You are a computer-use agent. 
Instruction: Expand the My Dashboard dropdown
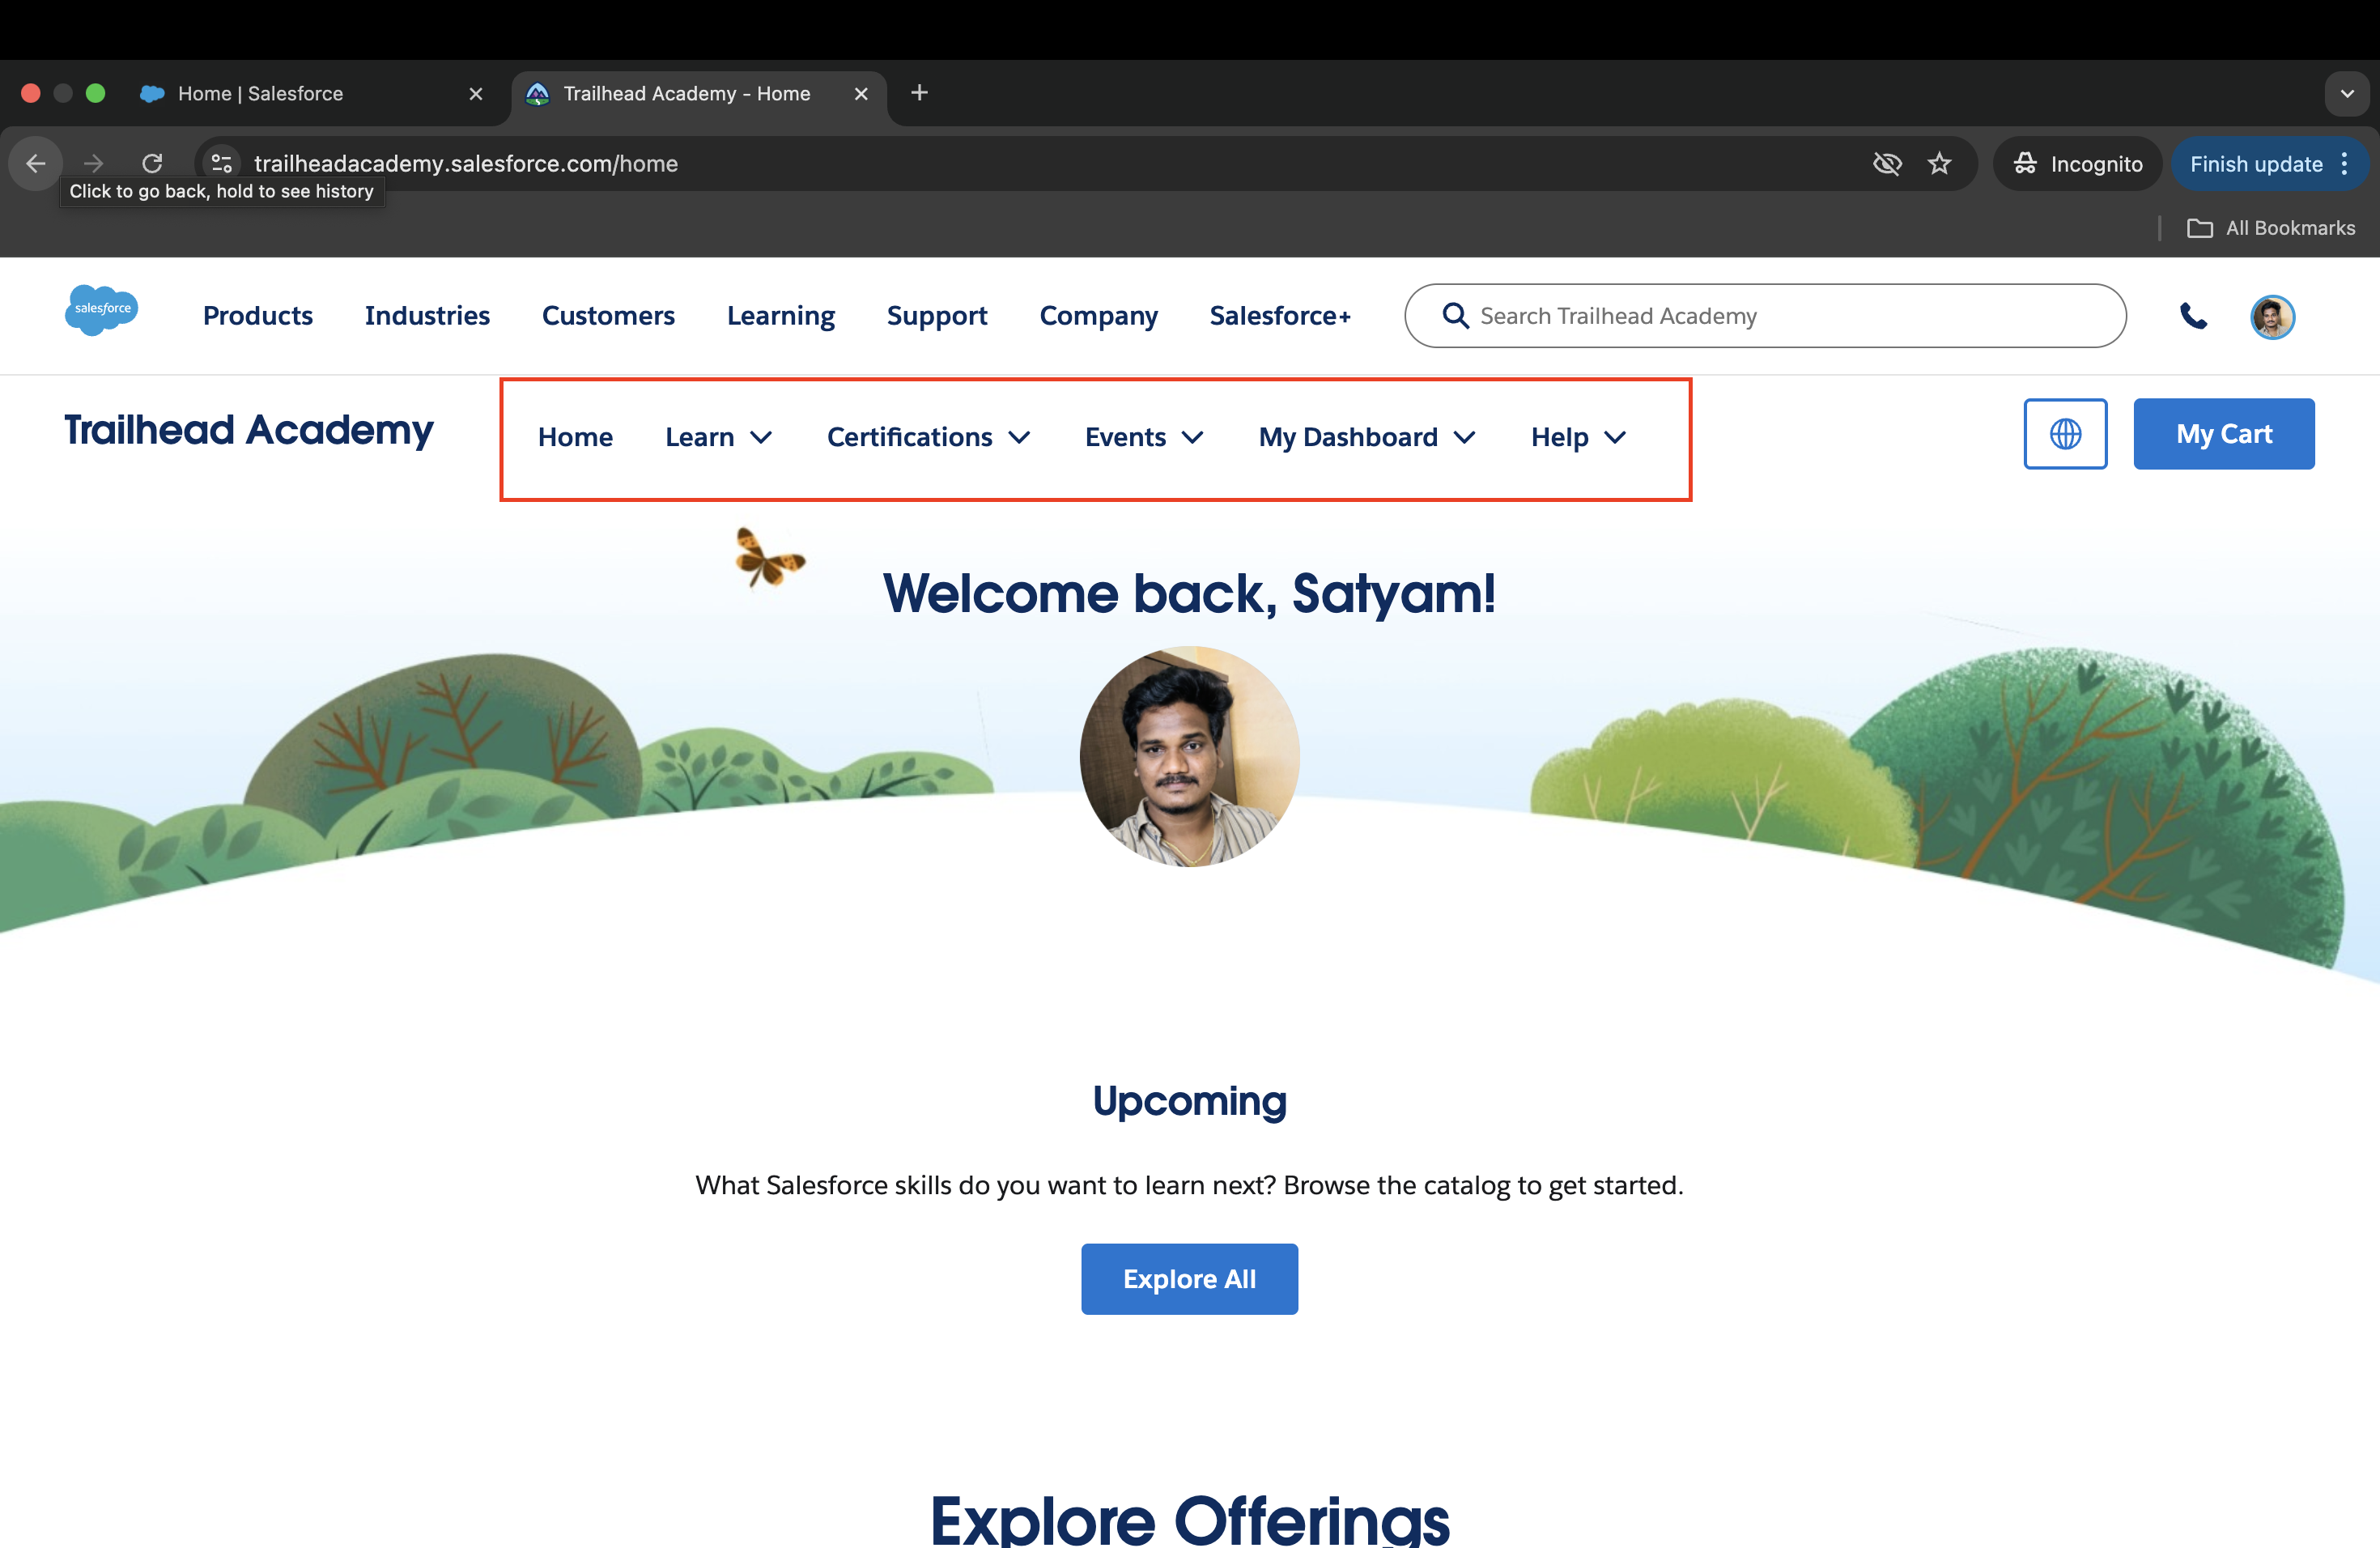1367,437
